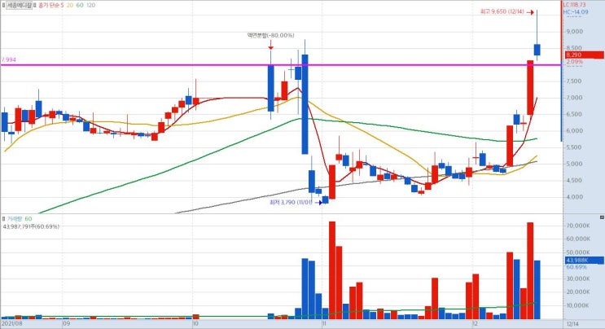Click the 12/14 current date label
This screenshot has height=329, width=605.
click(x=572, y=324)
